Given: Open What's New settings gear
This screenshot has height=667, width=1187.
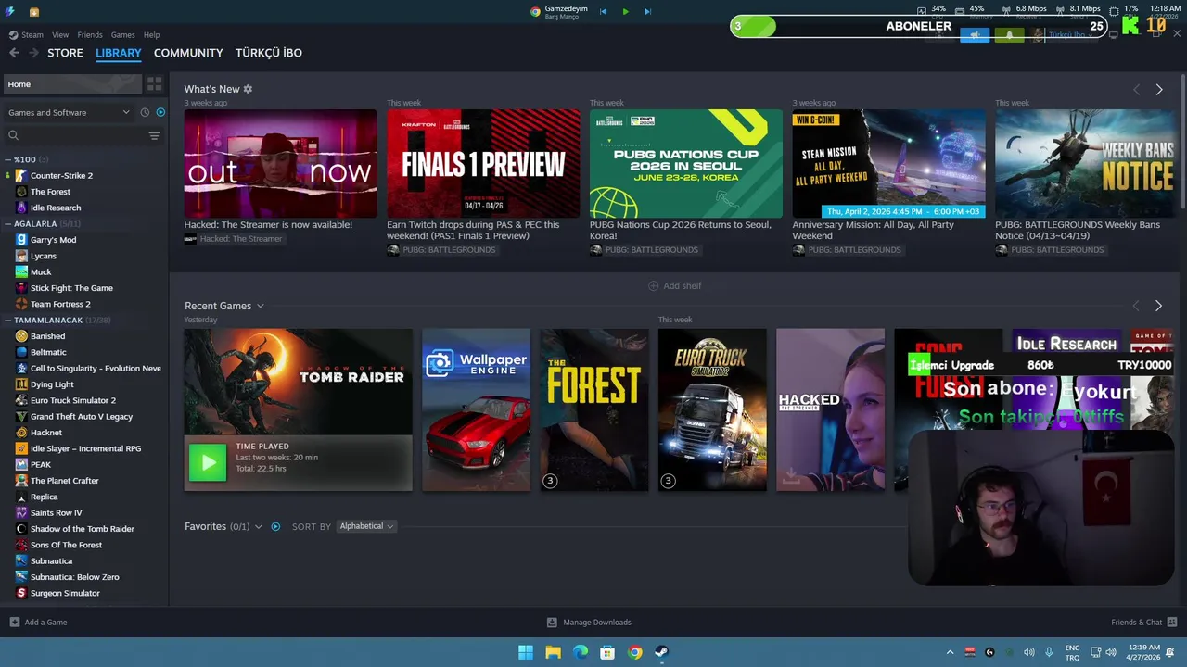Looking at the screenshot, I should (248, 89).
